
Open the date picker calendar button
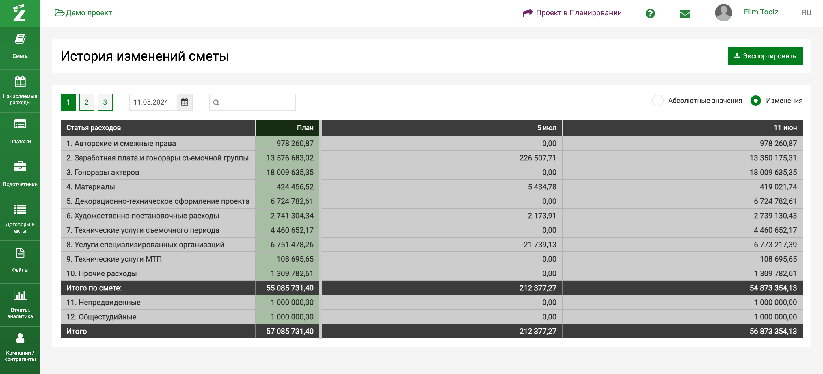tap(185, 102)
